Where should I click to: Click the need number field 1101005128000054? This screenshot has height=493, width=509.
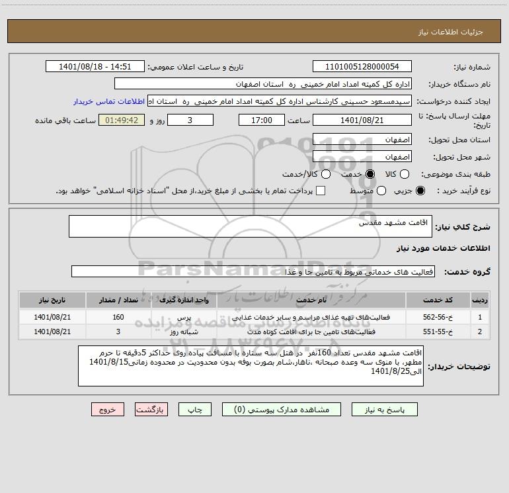(362, 67)
